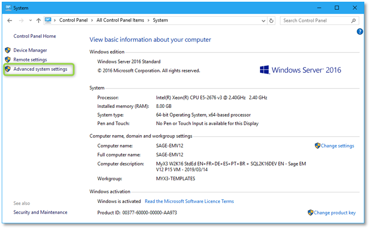Select the Windows Server 2016 Standard text
The image size is (370, 229).
pos(129,62)
